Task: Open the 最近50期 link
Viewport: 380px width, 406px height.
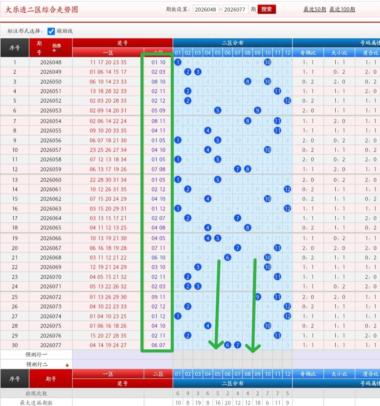Action: [x=315, y=9]
